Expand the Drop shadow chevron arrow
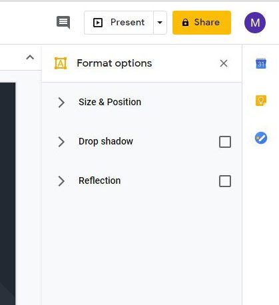Viewport: 279px width, 305px height. 61,142
